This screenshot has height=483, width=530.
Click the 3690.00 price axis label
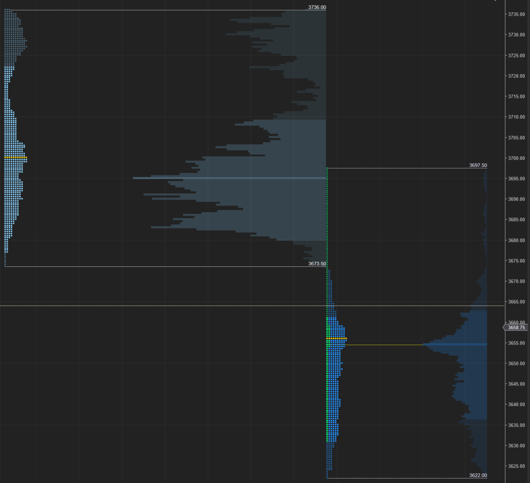click(x=516, y=199)
